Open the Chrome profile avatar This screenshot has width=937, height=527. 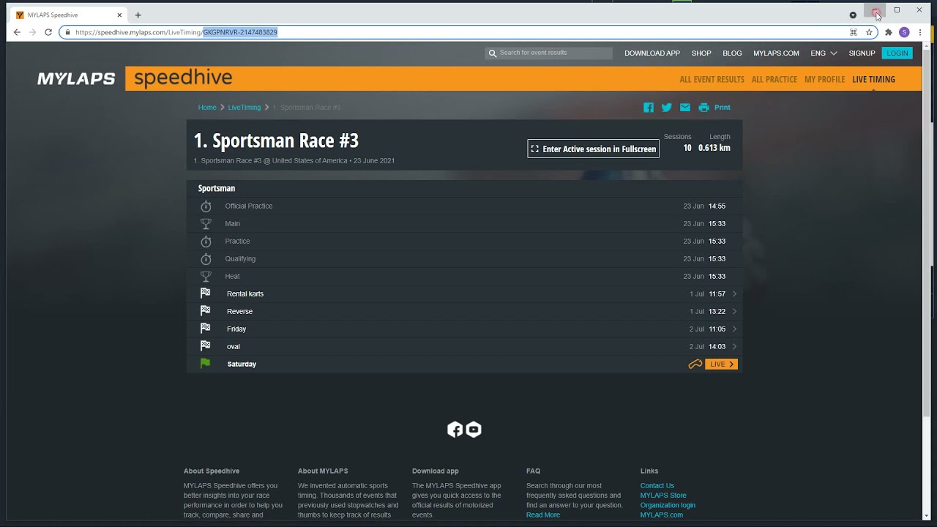point(904,32)
